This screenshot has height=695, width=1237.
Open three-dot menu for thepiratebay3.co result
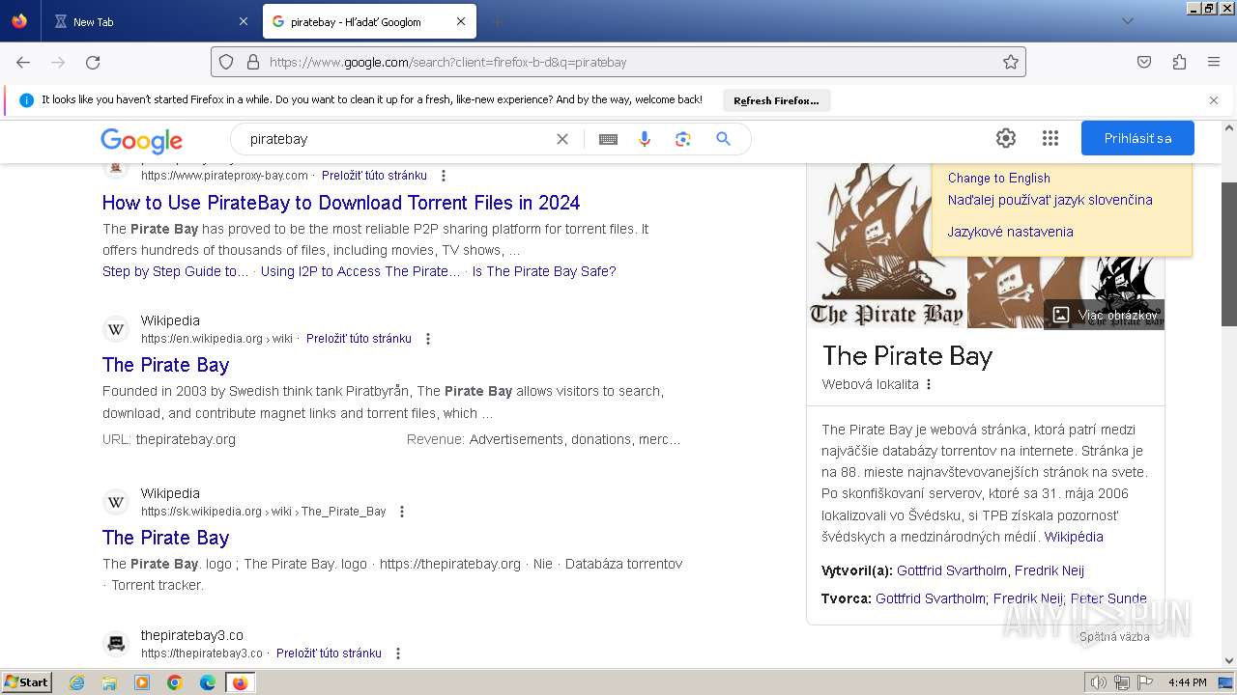tap(398, 653)
